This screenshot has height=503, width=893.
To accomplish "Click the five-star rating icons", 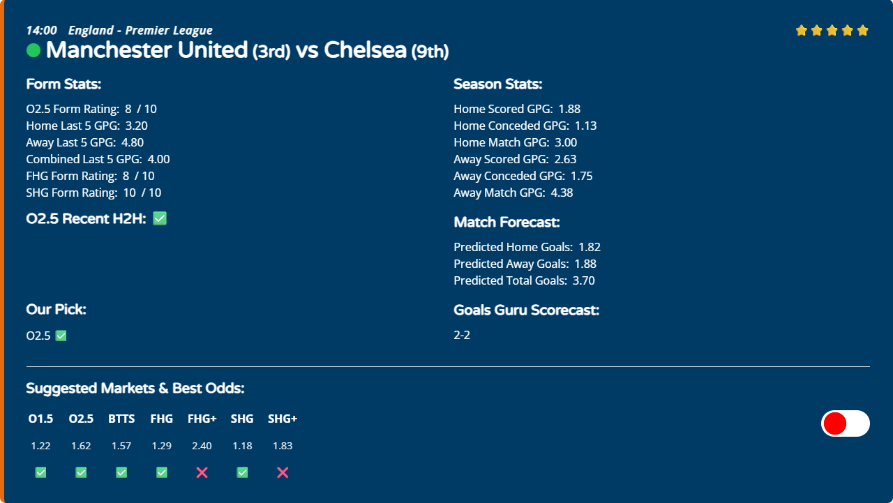I will 832,30.
